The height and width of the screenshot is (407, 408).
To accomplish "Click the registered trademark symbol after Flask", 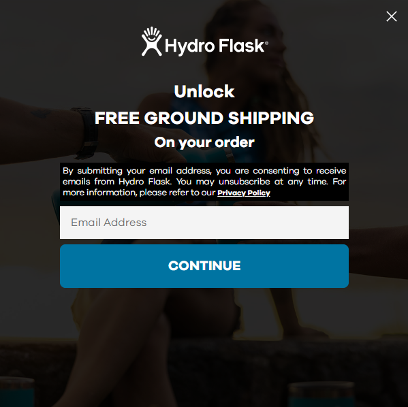I will [x=266, y=43].
